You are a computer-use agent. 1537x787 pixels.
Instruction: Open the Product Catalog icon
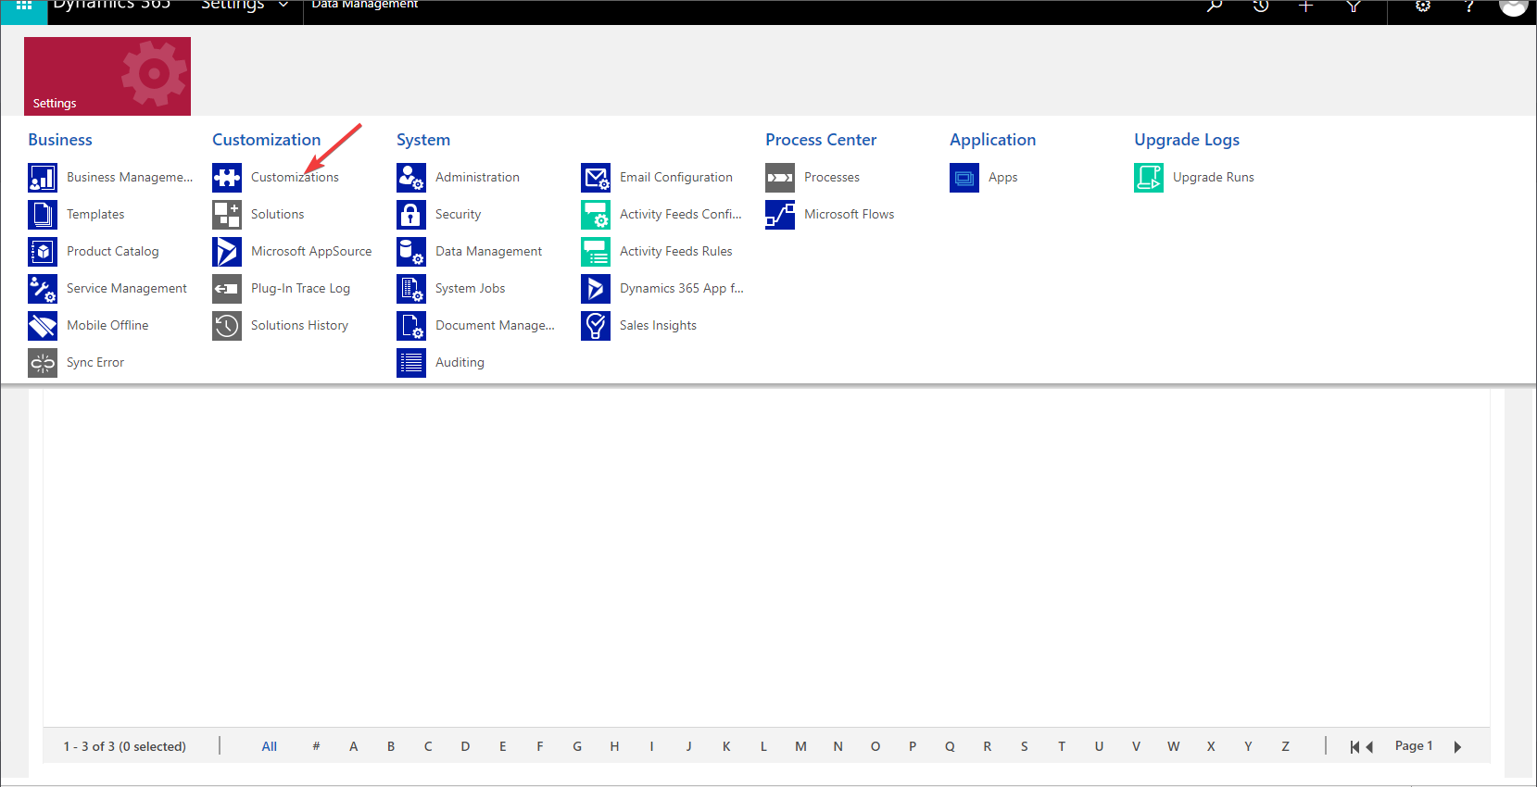pyautogui.click(x=43, y=252)
